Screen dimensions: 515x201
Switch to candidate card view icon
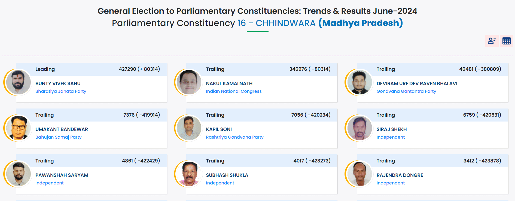click(x=492, y=41)
